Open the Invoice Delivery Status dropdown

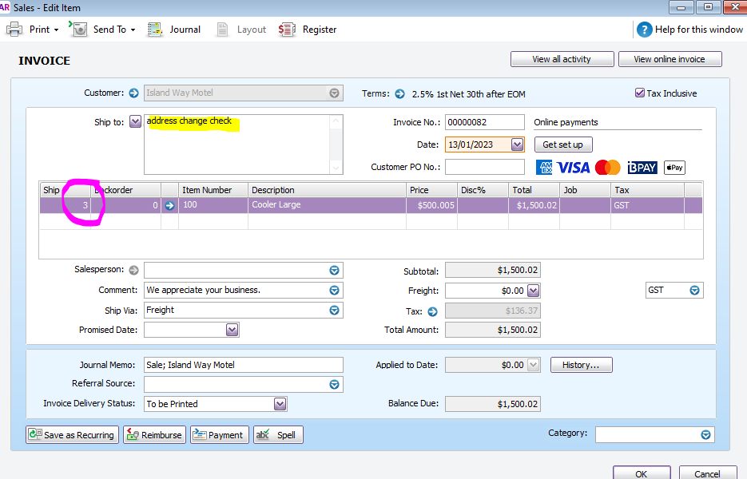(280, 404)
